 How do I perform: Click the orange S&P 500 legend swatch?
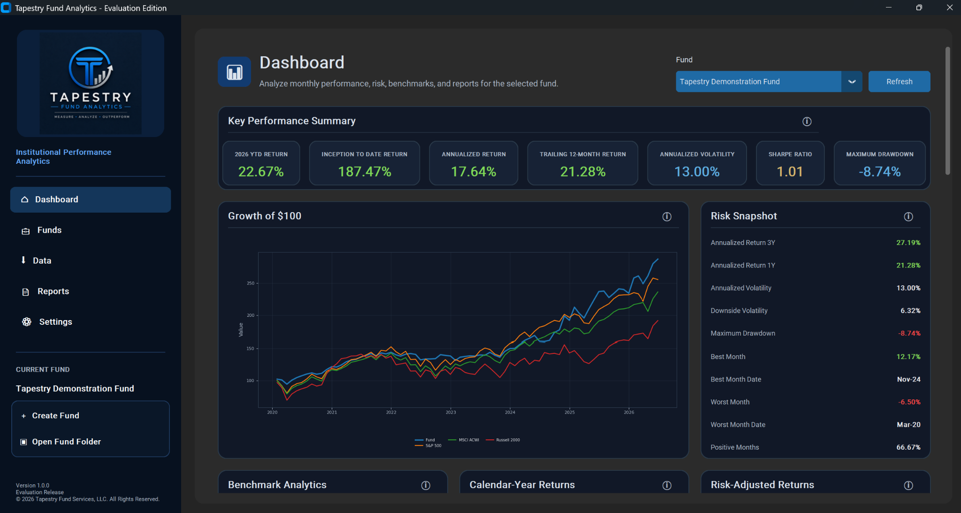point(419,445)
